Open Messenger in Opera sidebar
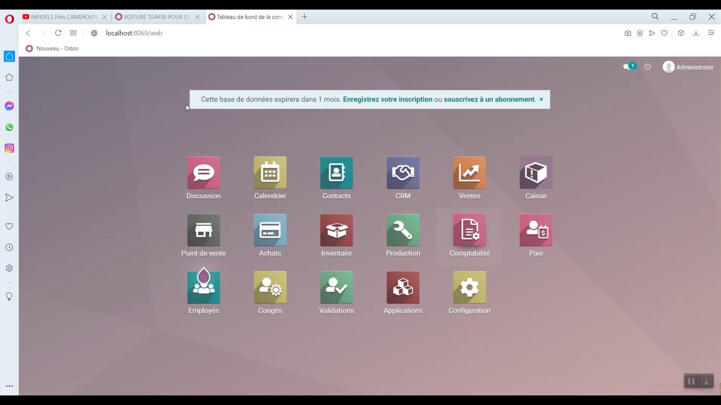The width and height of the screenshot is (721, 405). 10,106
